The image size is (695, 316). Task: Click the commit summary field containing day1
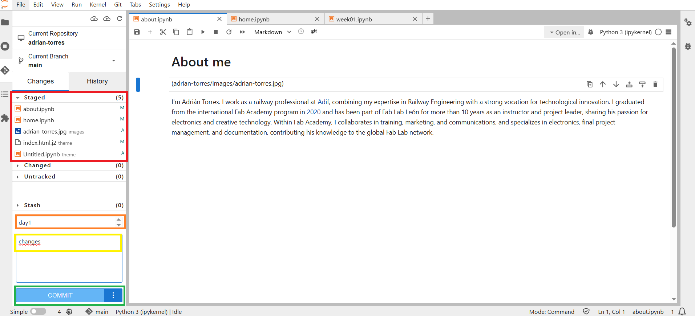click(65, 222)
